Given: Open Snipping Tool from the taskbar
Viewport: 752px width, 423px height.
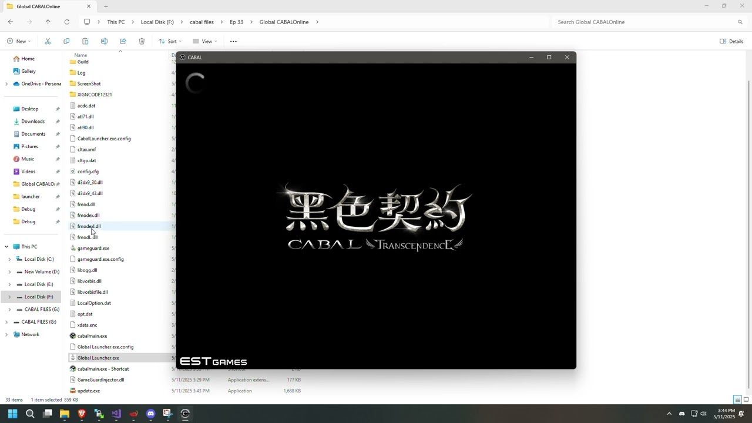Looking at the screenshot, I should 167,414.
